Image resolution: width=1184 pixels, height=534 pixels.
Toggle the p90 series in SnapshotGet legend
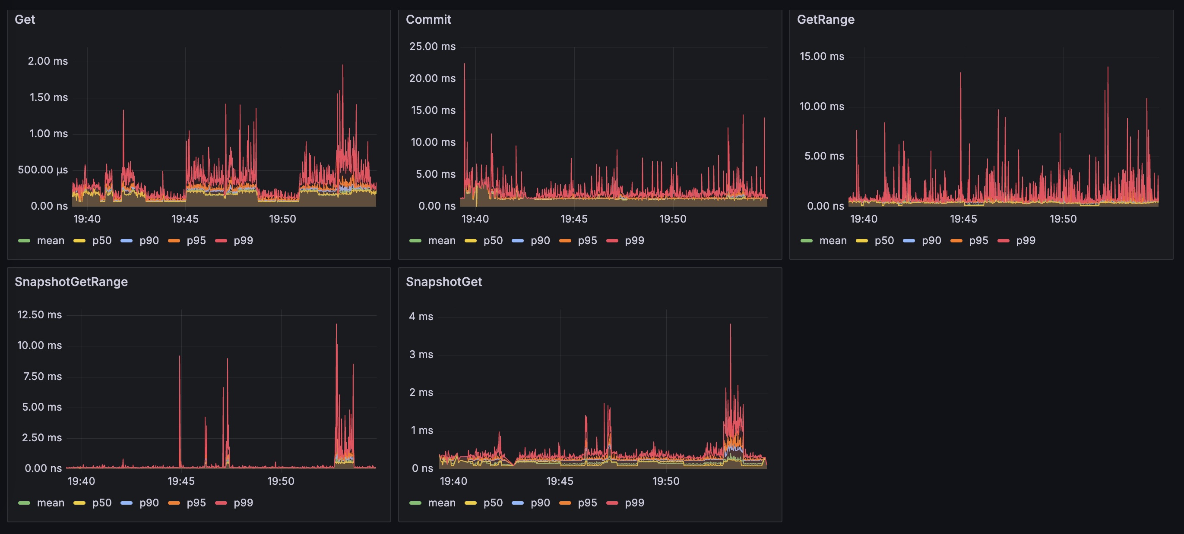tap(540, 503)
